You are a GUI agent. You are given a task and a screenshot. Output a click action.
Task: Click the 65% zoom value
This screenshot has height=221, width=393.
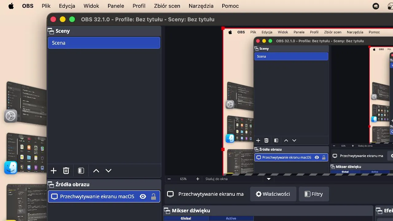coord(183,179)
